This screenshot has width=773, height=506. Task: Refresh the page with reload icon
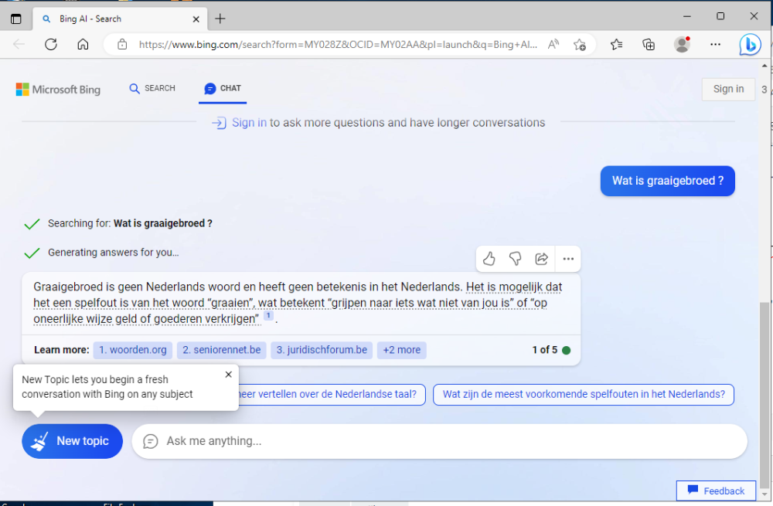click(51, 45)
